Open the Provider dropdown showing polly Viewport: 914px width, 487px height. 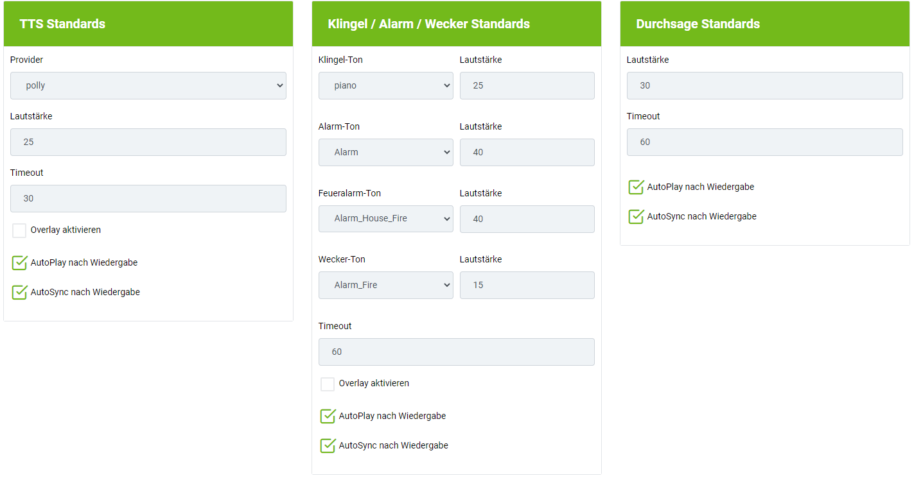(x=148, y=85)
